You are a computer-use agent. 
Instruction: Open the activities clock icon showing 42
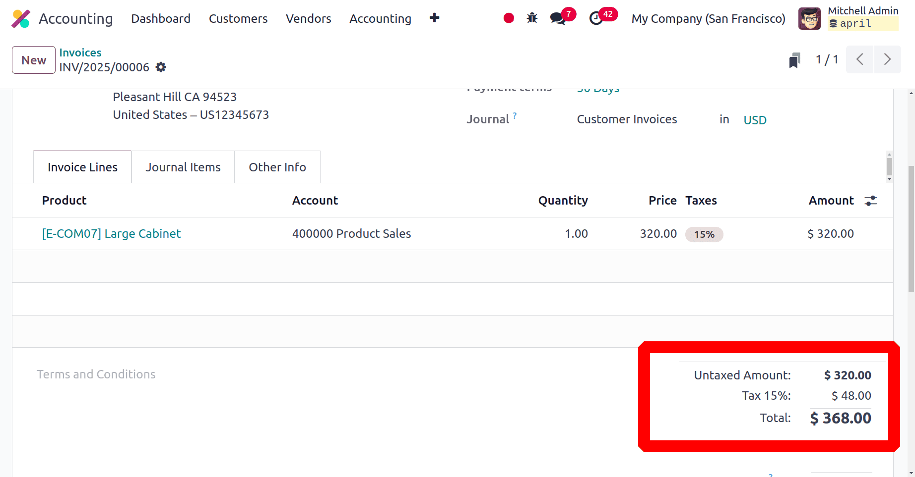[597, 18]
